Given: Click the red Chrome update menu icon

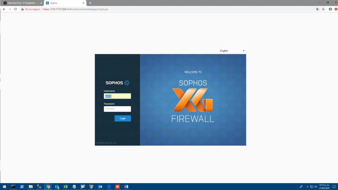Looking at the screenshot, I should point(336,9).
